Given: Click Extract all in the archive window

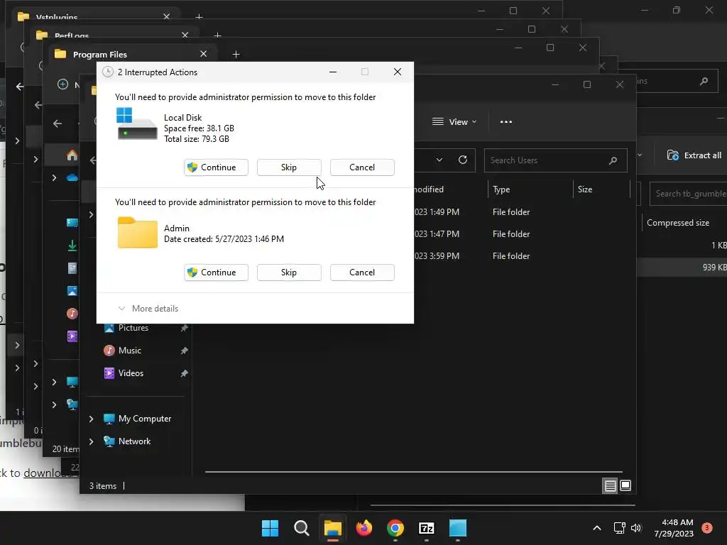Looking at the screenshot, I should (x=694, y=155).
